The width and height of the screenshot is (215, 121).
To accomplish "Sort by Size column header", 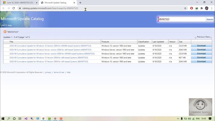I will [181, 42].
